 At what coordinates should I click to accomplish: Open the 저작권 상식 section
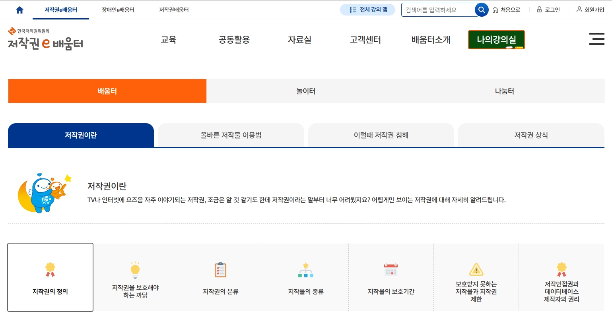[x=530, y=135]
